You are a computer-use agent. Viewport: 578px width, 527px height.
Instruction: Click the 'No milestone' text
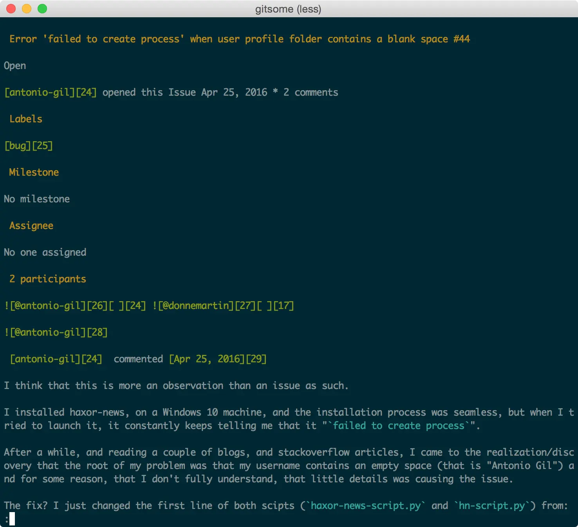click(37, 199)
